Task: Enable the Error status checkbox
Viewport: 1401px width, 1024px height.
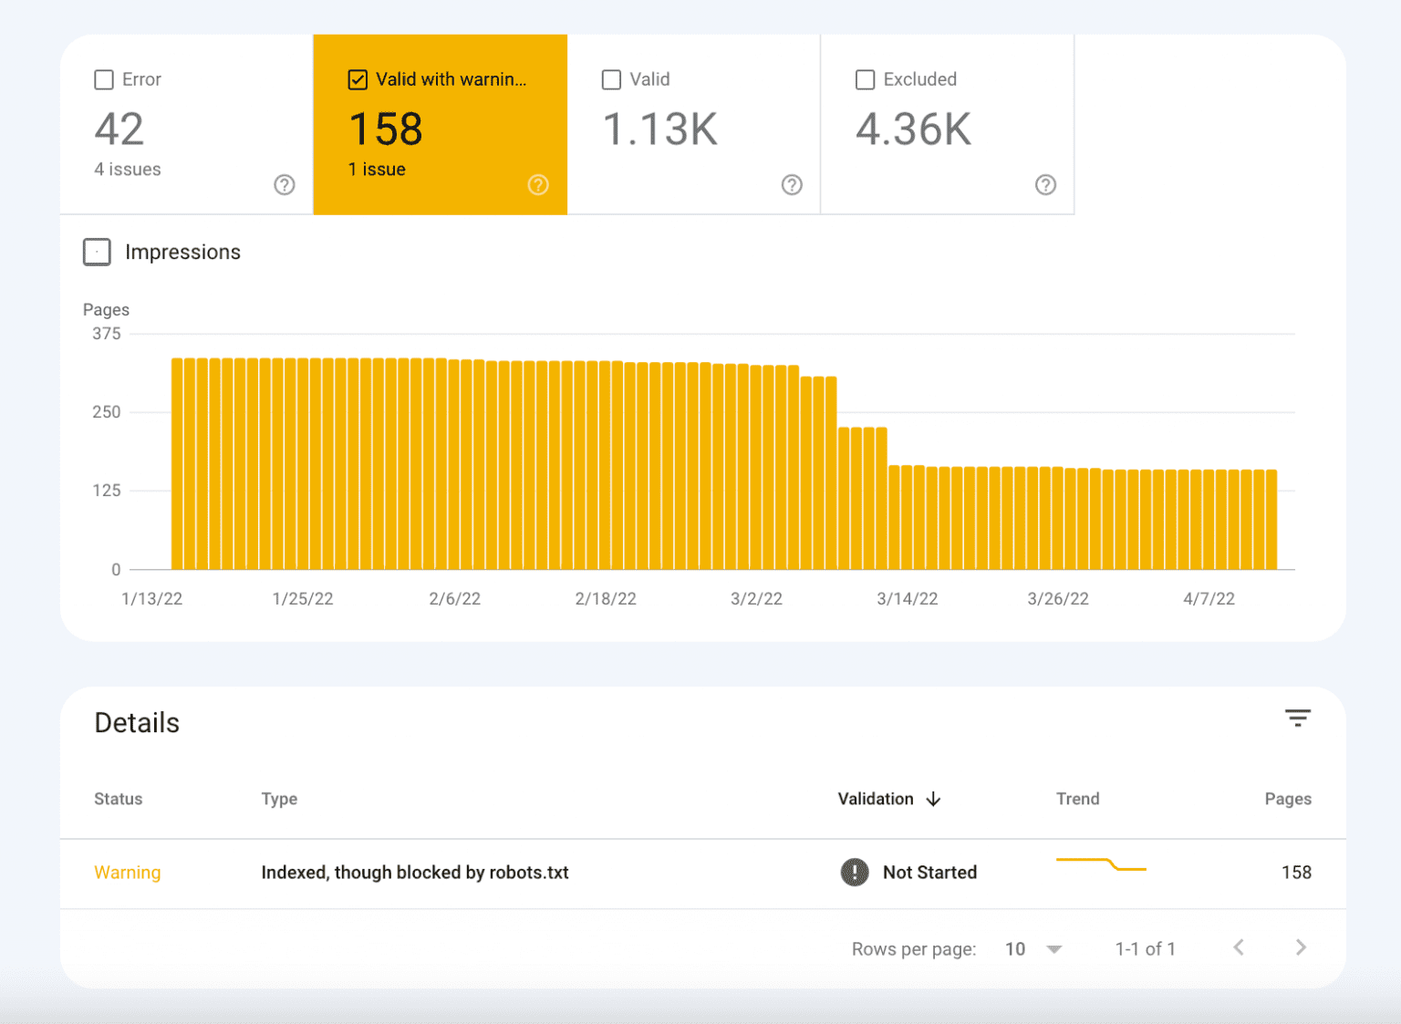Action: (103, 79)
